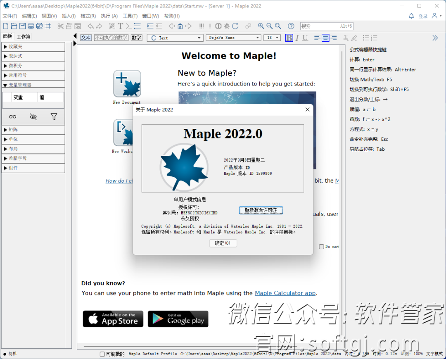Click the Google Play download badge
Viewport: 446px width, 359px height.
[x=178, y=319]
